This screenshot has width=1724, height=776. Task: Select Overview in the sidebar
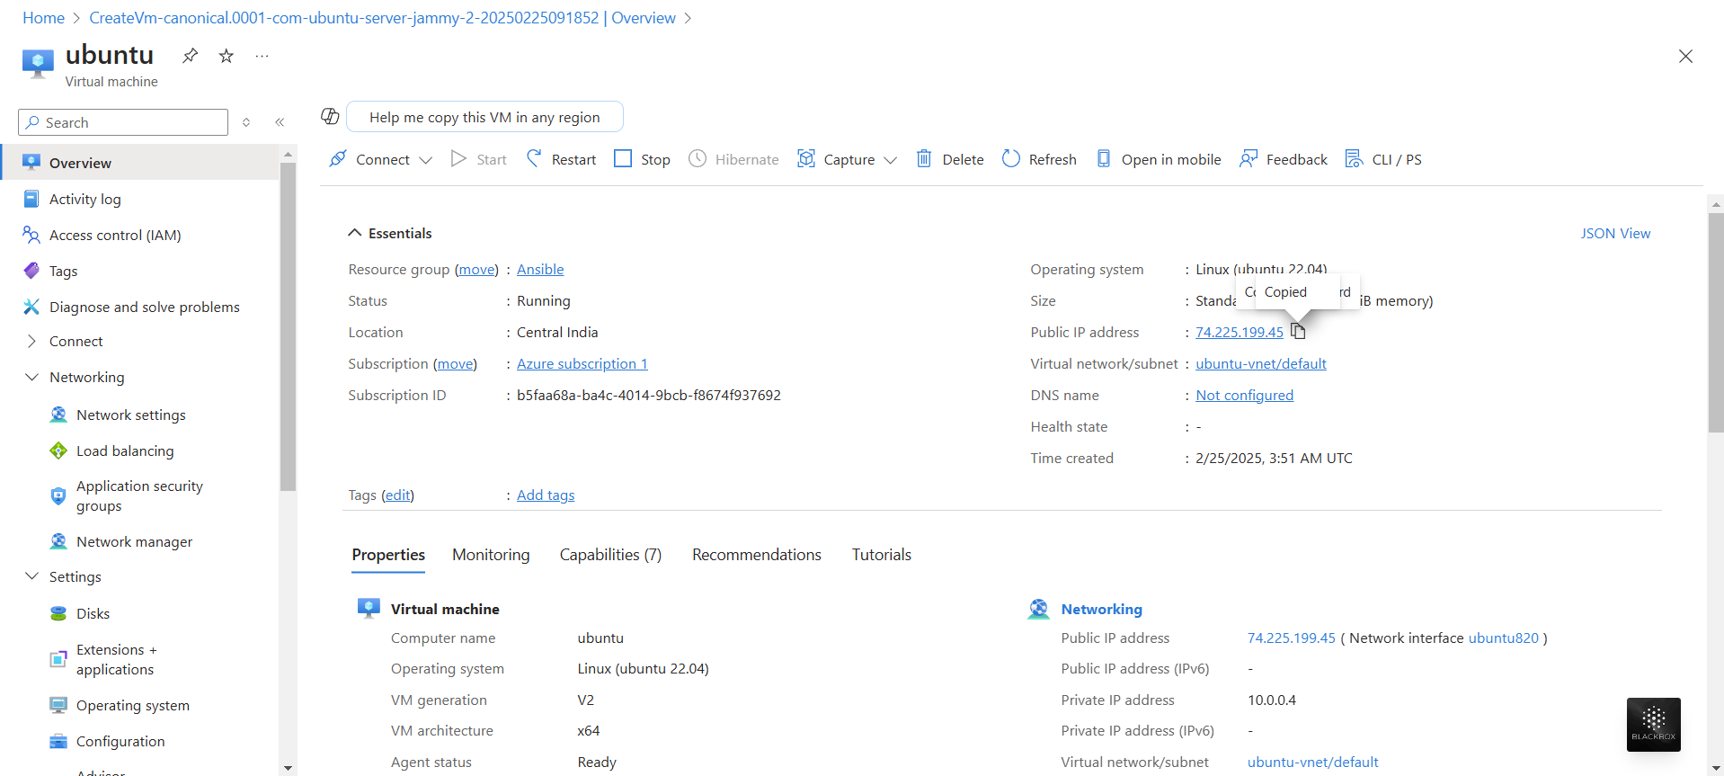[139, 163]
